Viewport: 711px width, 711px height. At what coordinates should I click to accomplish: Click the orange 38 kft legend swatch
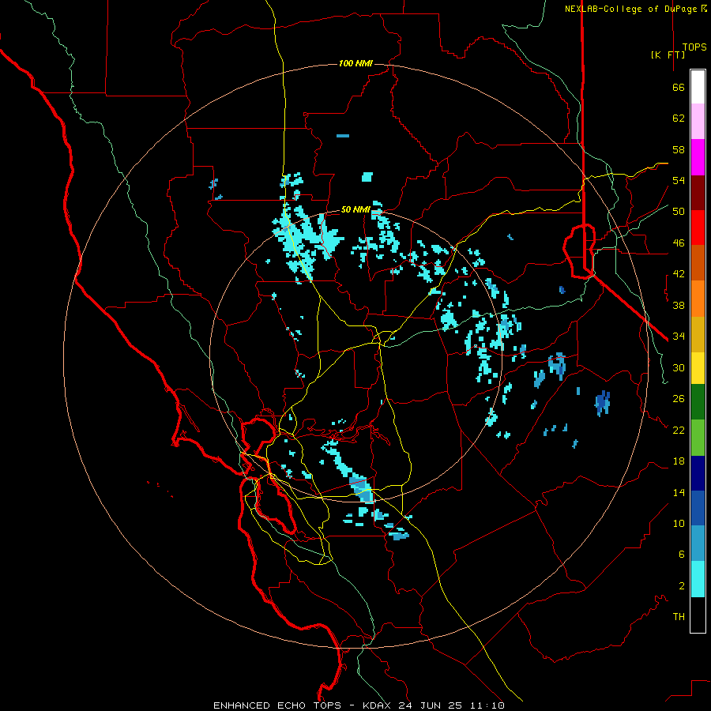coord(698,299)
